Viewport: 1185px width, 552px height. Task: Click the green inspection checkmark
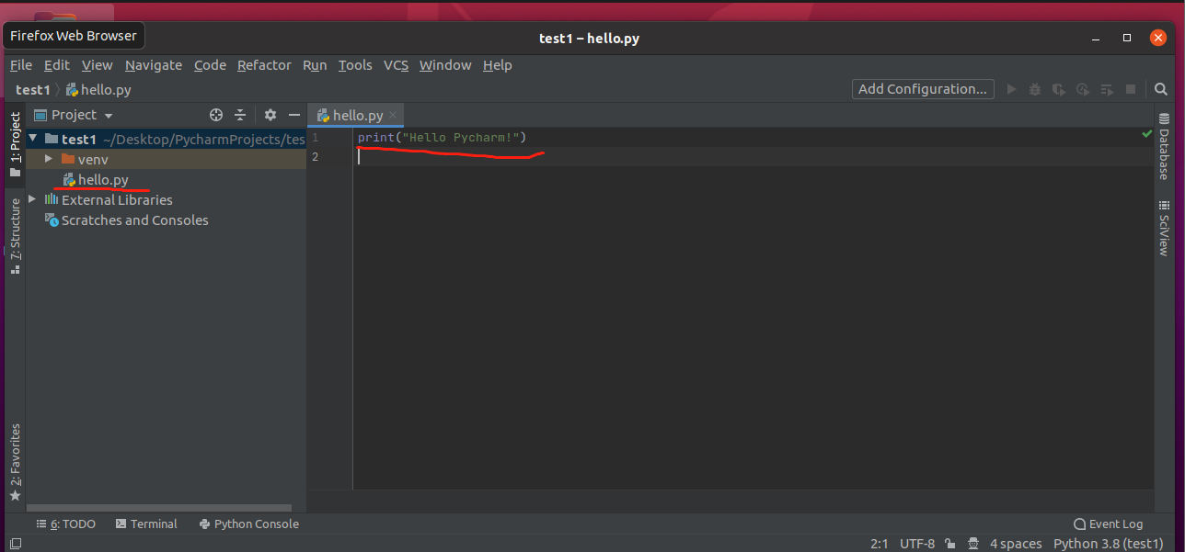click(x=1146, y=134)
